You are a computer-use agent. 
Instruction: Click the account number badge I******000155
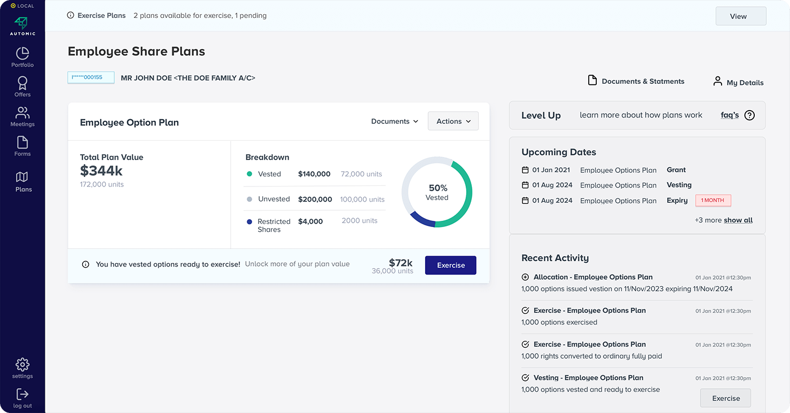click(91, 77)
